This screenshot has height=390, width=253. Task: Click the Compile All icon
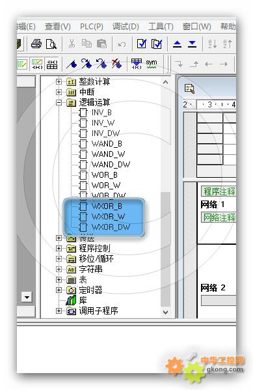pos(157,44)
